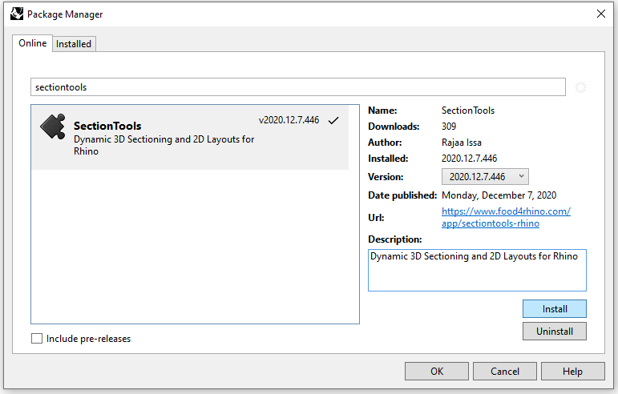Screen dimensions: 618x394
Task: Click the author name Rajaa Issa
Action: tap(462, 143)
